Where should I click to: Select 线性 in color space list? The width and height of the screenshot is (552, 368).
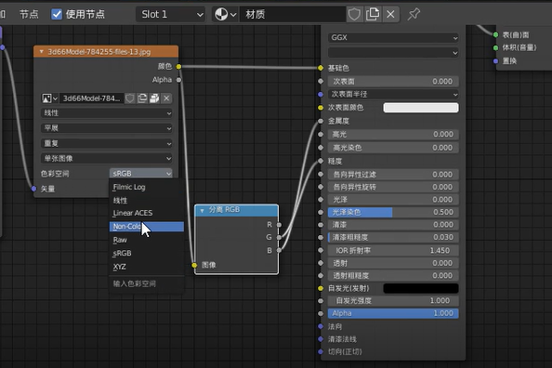(x=147, y=201)
